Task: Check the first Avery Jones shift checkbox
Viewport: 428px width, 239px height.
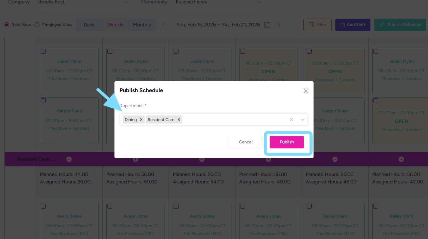Action: click(43, 206)
